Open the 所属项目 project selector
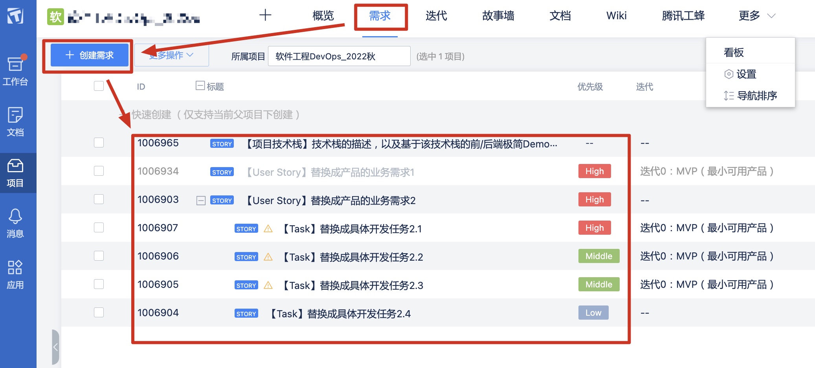Screen dimensions: 815x368 (339, 56)
